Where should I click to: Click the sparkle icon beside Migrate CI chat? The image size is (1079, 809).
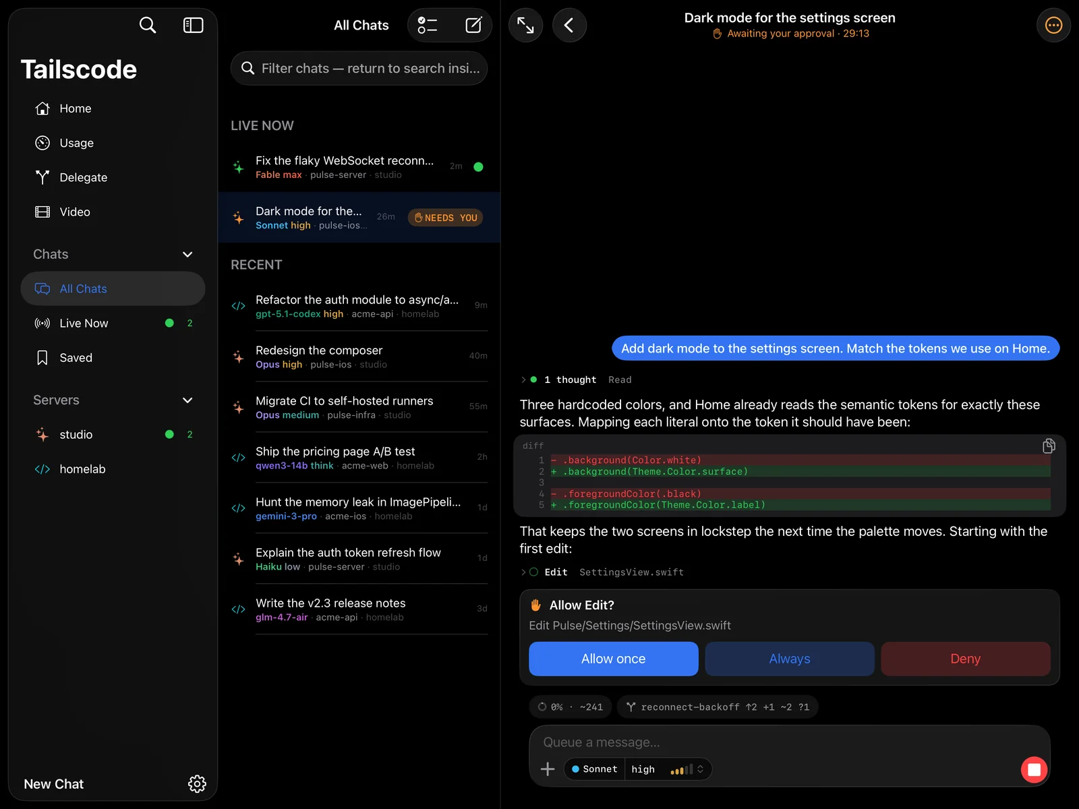238,407
